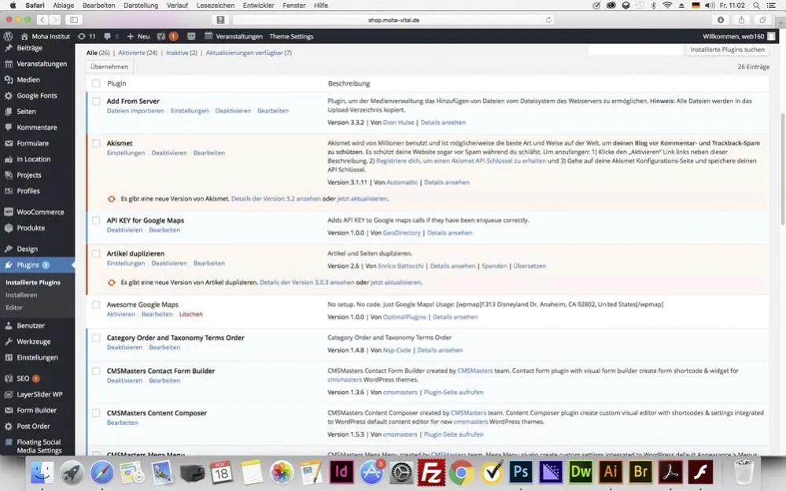
Task: Check CMSMasters Content Composer checkbox
Action: (96, 413)
